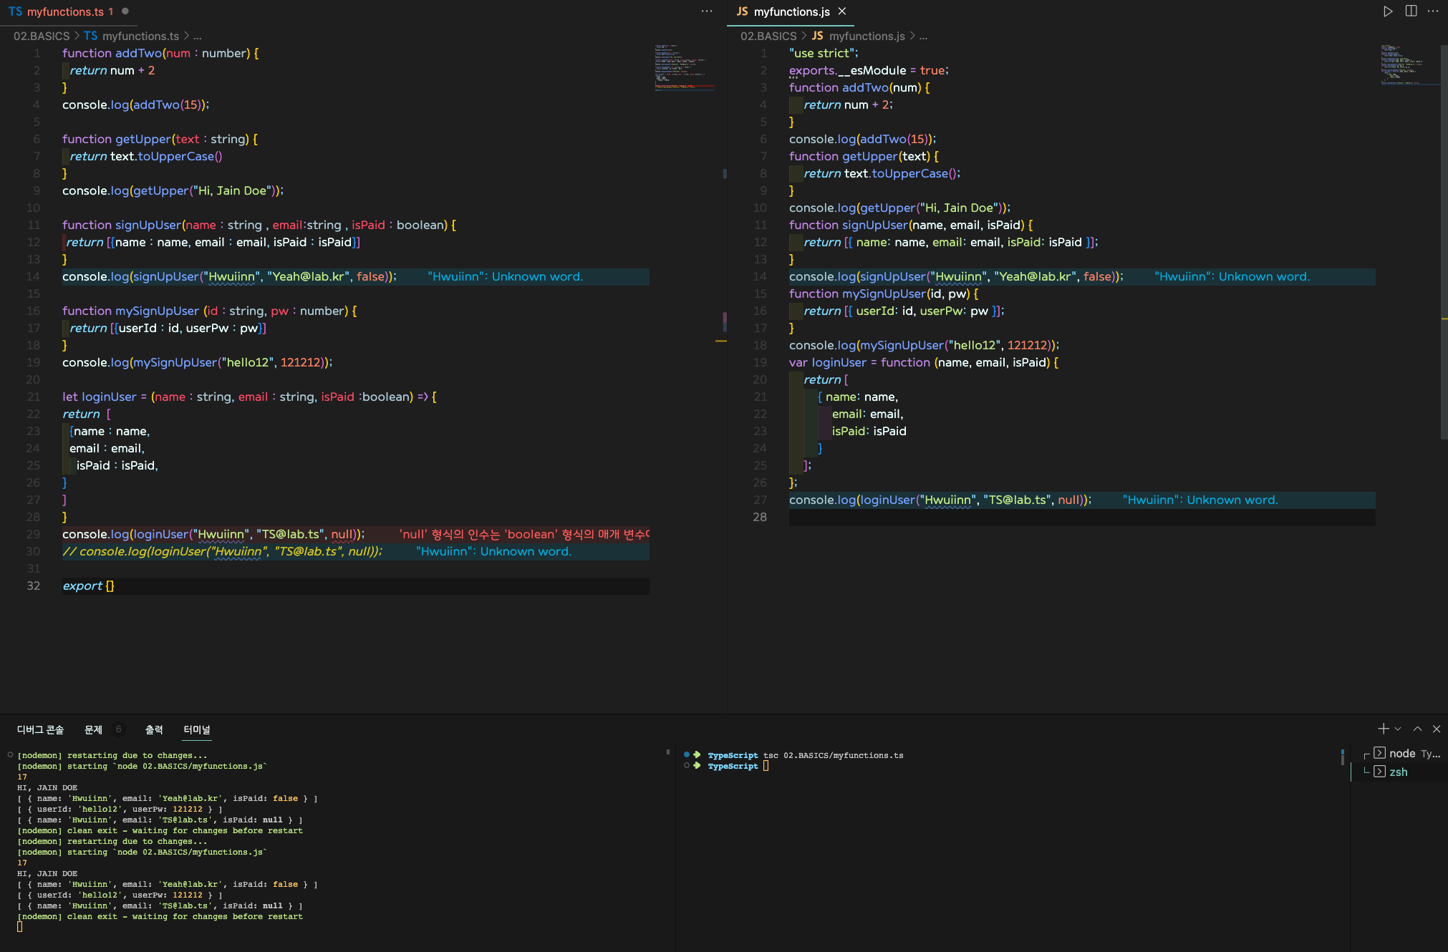Switch to the 문제 (Problems) tab

[93, 729]
